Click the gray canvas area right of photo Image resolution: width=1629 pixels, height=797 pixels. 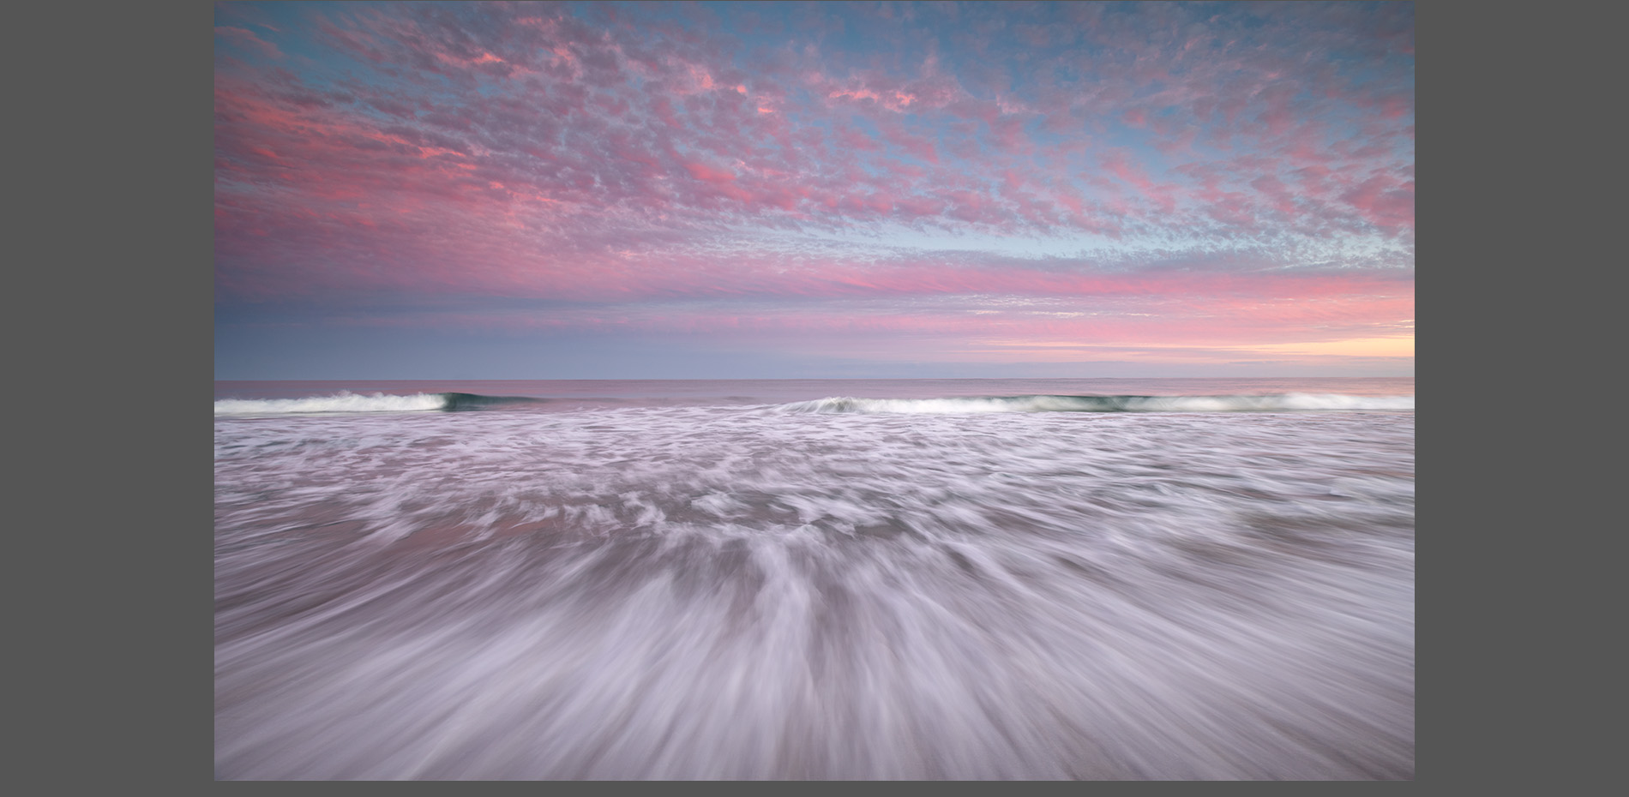(1522, 398)
